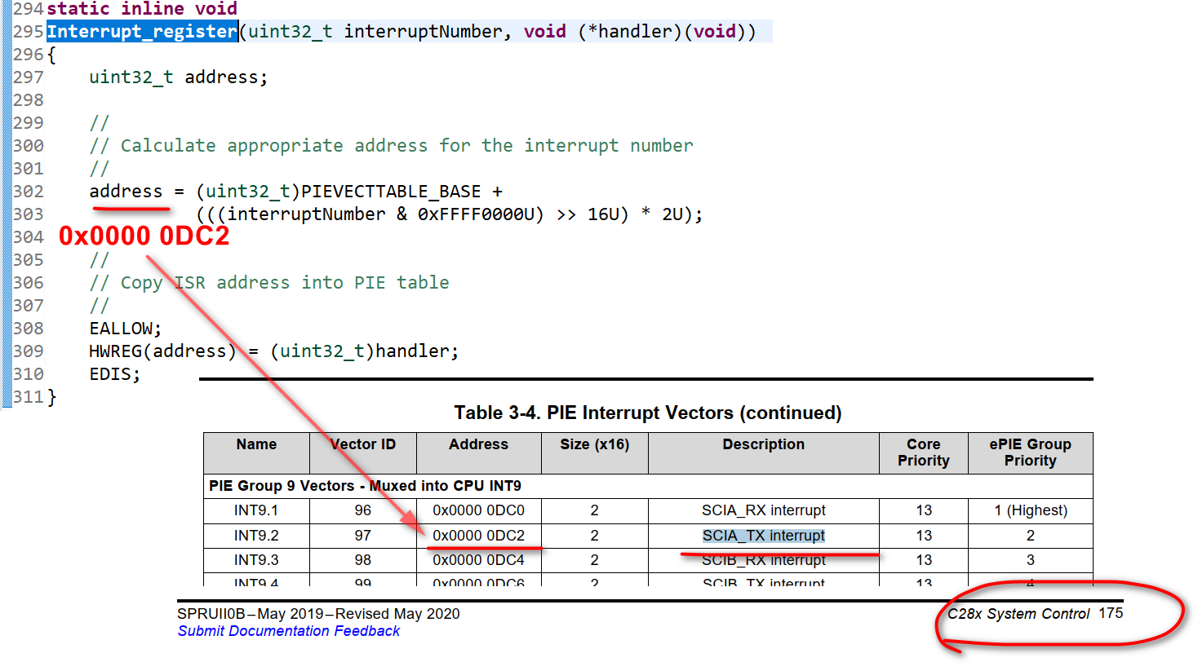Image resolution: width=1198 pixels, height=671 pixels.
Task: Click the 0x0000 0DC0 address cell
Action: point(478,510)
